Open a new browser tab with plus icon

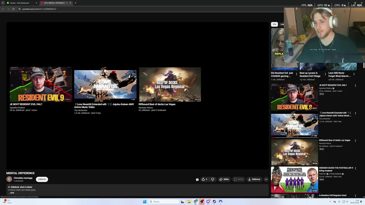pyautogui.click(x=75, y=3)
